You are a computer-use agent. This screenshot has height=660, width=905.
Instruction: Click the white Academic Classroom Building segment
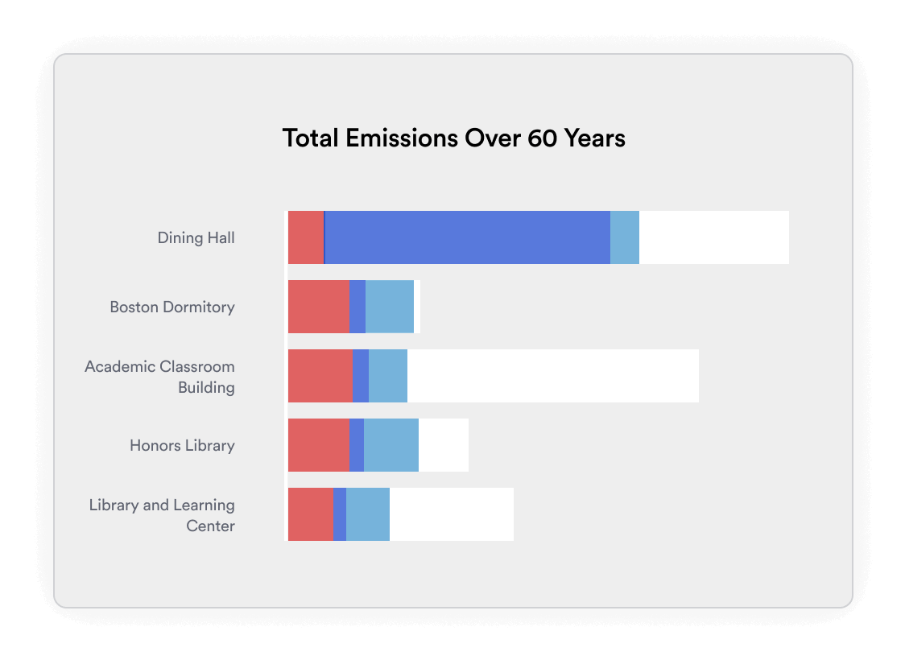tap(553, 376)
